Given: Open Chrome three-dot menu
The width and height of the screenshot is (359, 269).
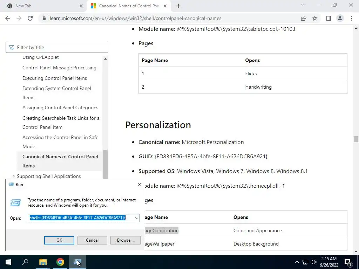Looking at the screenshot, I should tap(351, 18).
